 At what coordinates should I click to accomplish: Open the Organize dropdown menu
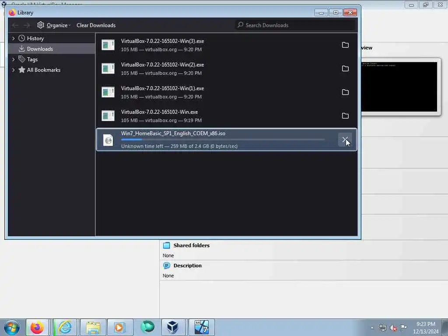click(54, 25)
